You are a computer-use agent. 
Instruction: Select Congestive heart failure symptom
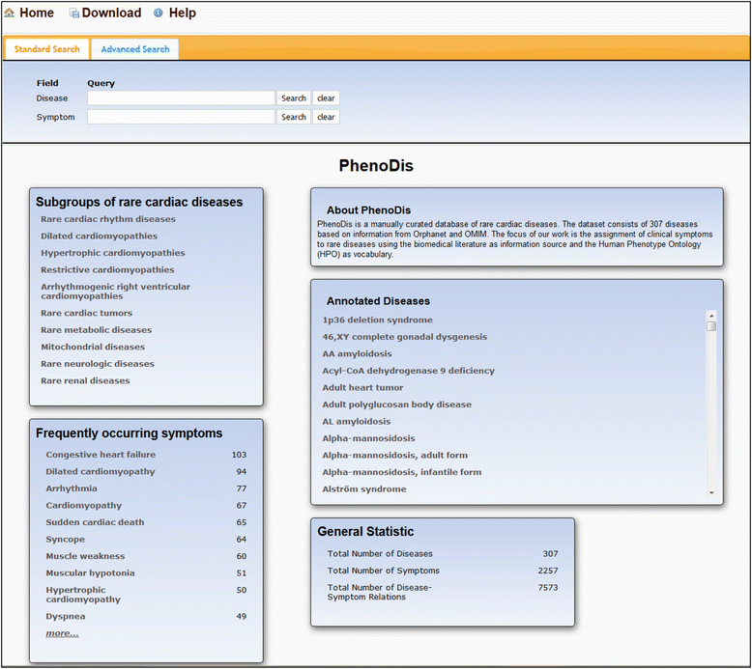coord(101,455)
